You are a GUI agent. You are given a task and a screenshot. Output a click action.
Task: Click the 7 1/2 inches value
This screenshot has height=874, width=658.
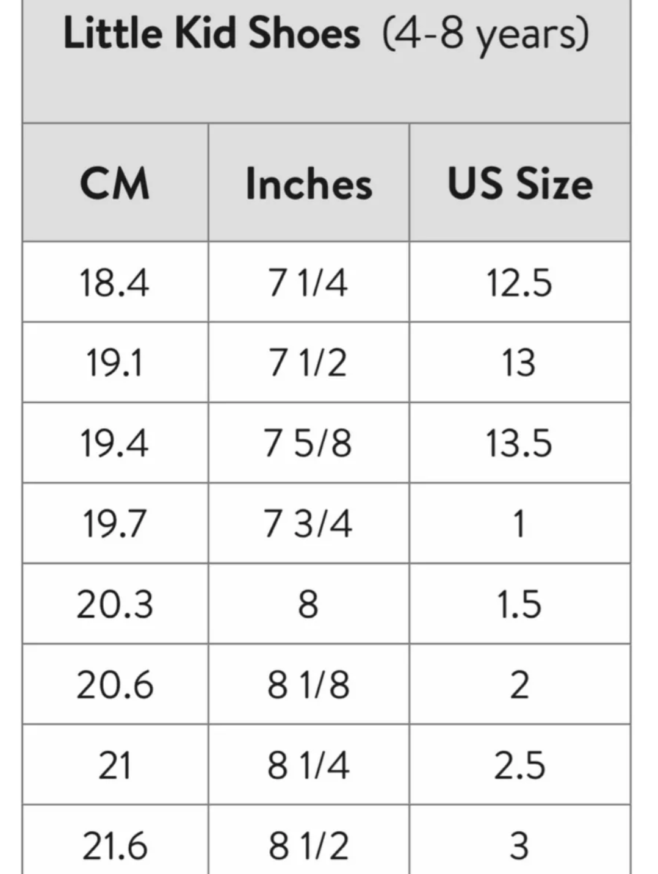(x=308, y=363)
